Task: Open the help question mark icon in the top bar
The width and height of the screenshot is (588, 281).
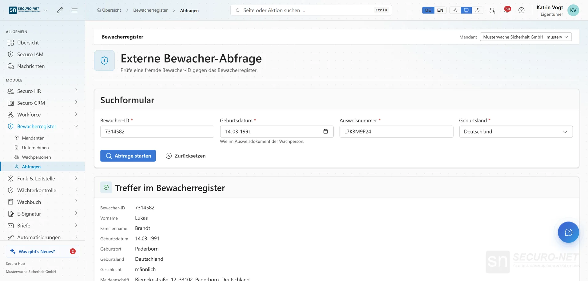Action: [521, 10]
